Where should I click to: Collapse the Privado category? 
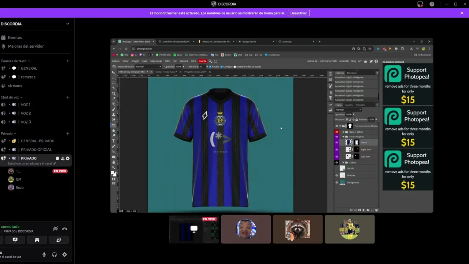(x=8, y=133)
